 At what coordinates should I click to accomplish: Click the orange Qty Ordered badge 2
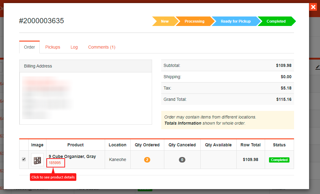[x=147, y=160]
